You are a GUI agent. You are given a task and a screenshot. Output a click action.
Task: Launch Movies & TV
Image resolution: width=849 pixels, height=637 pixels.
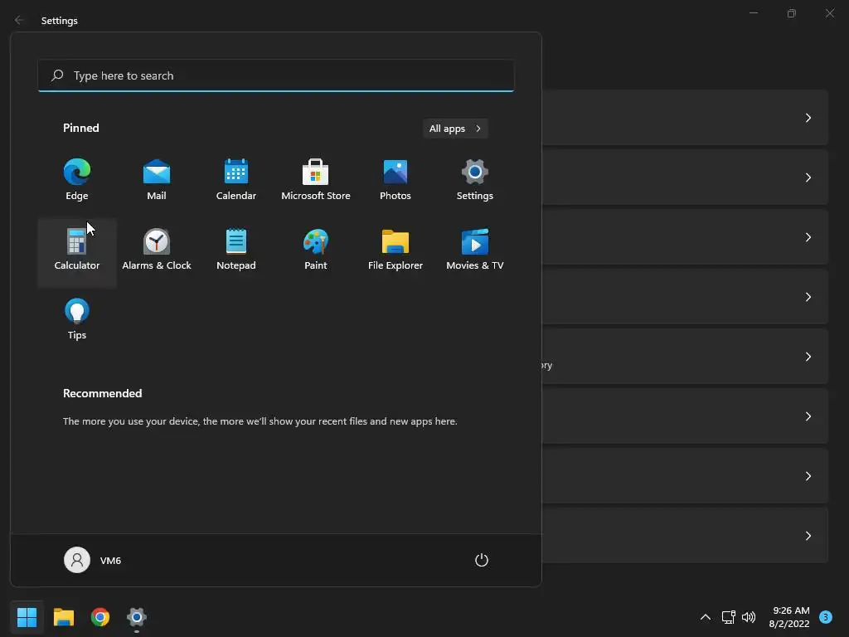click(x=475, y=250)
